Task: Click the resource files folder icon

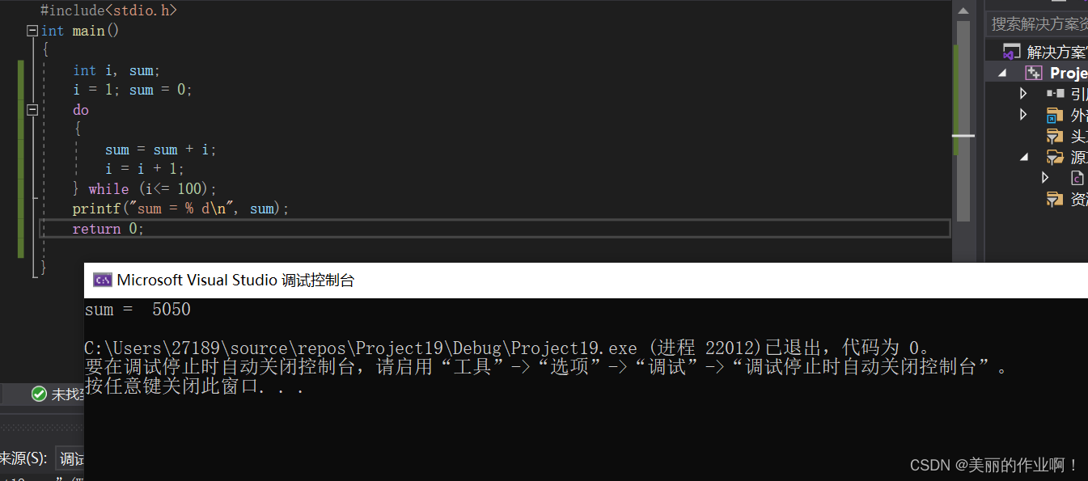Action: (1054, 199)
